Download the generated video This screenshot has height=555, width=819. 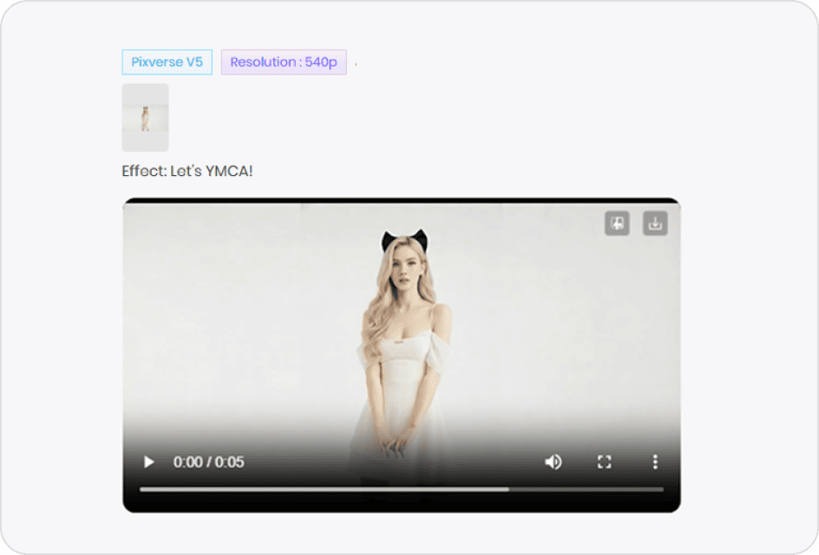coord(655,223)
